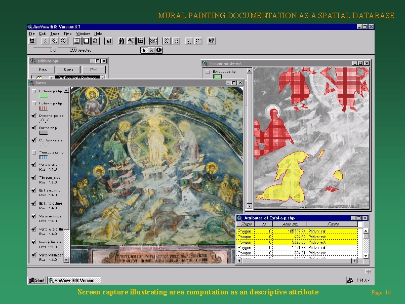Viewport: 405px width, 304px height.
Task: Click the Sort Ascending toolbar icon
Action: tap(189, 41)
